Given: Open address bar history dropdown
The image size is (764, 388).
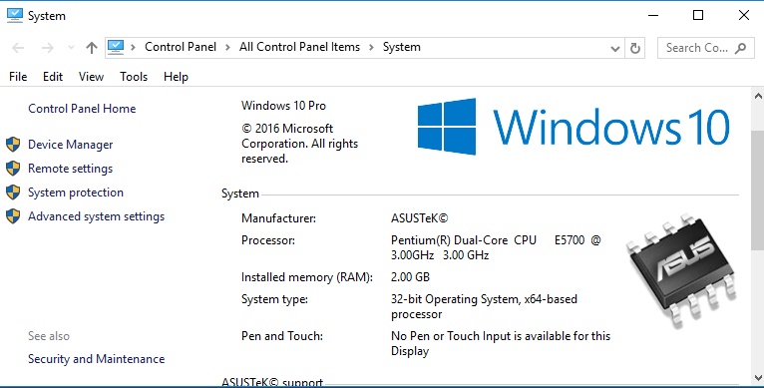Looking at the screenshot, I should point(615,48).
